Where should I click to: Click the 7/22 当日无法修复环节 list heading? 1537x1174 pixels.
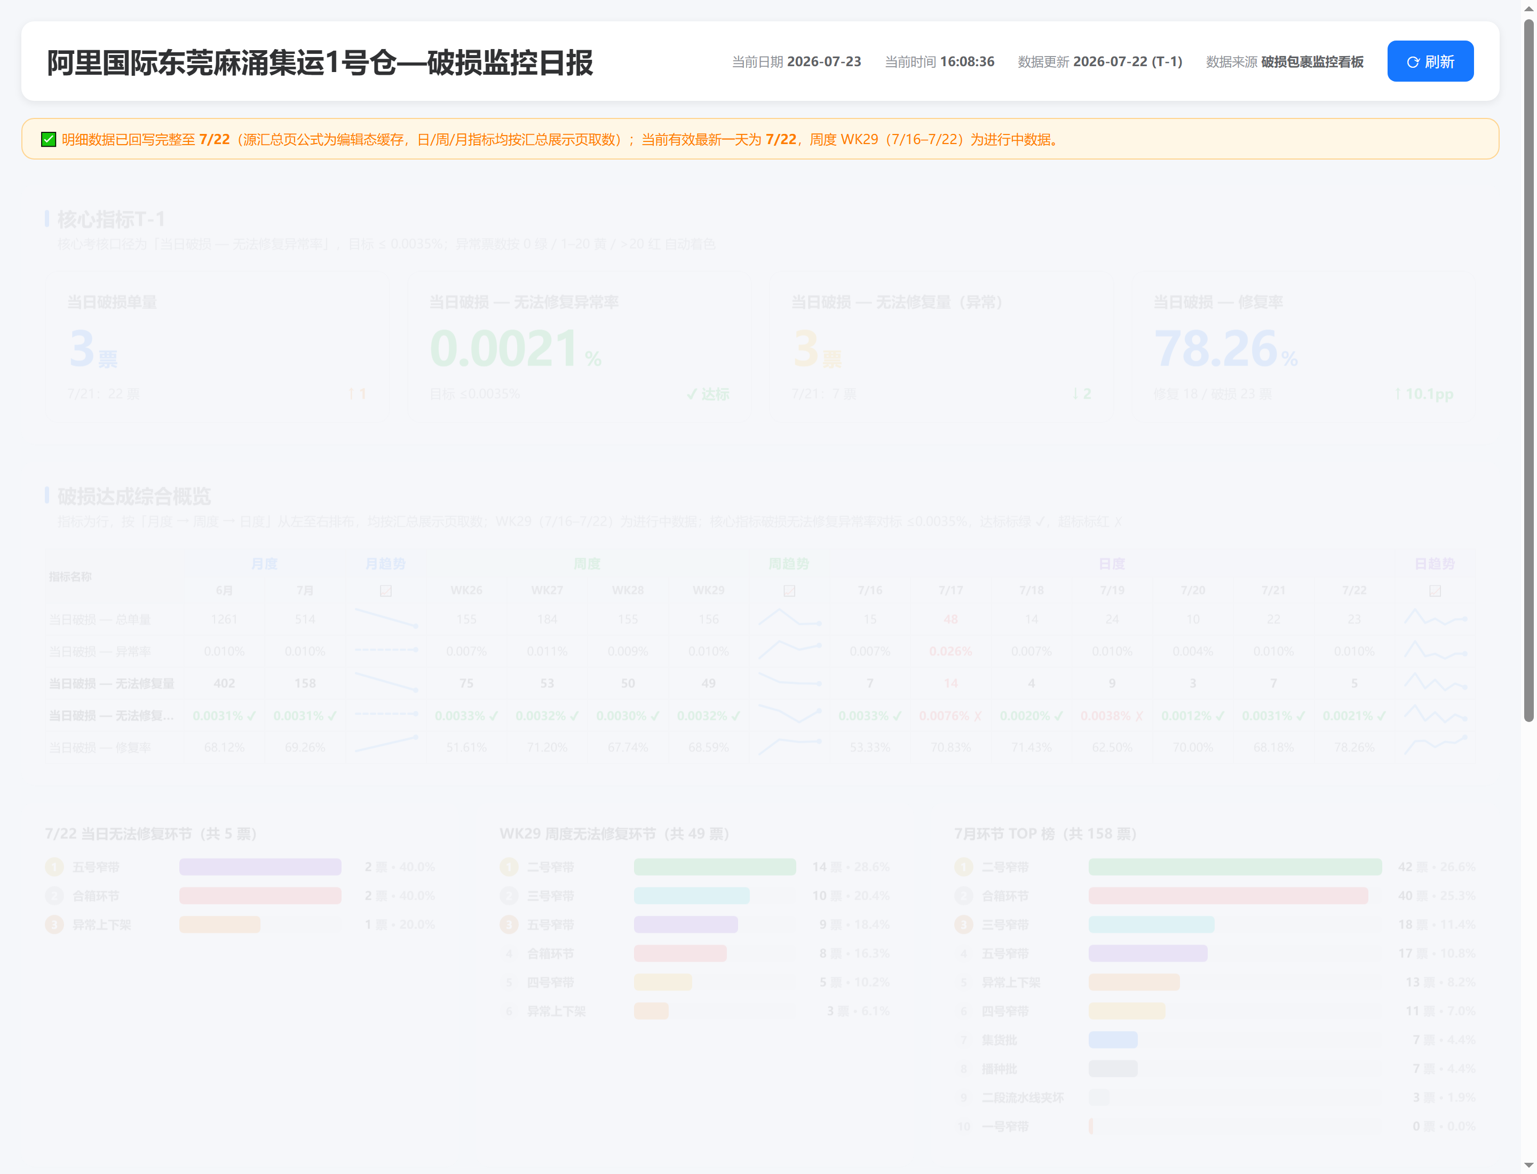coord(151,834)
